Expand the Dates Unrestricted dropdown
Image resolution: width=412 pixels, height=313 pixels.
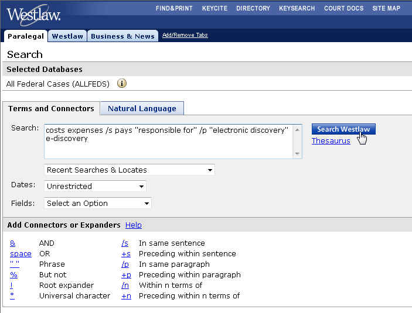point(96,187)
